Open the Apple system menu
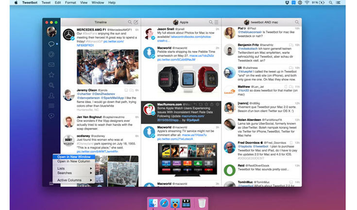This screenshot has width=357, height=210. click(16, 2)
